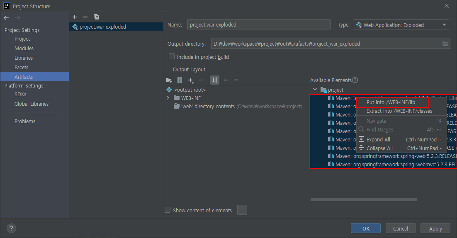Click the project module folder icon
Image resolution: width=457 pixels, height=238 pixels.
[323, 90]
